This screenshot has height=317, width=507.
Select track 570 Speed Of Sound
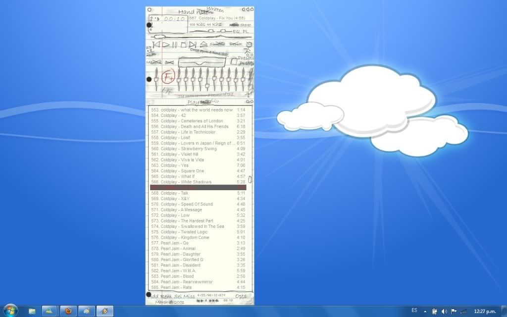click(x=198, y=204)
